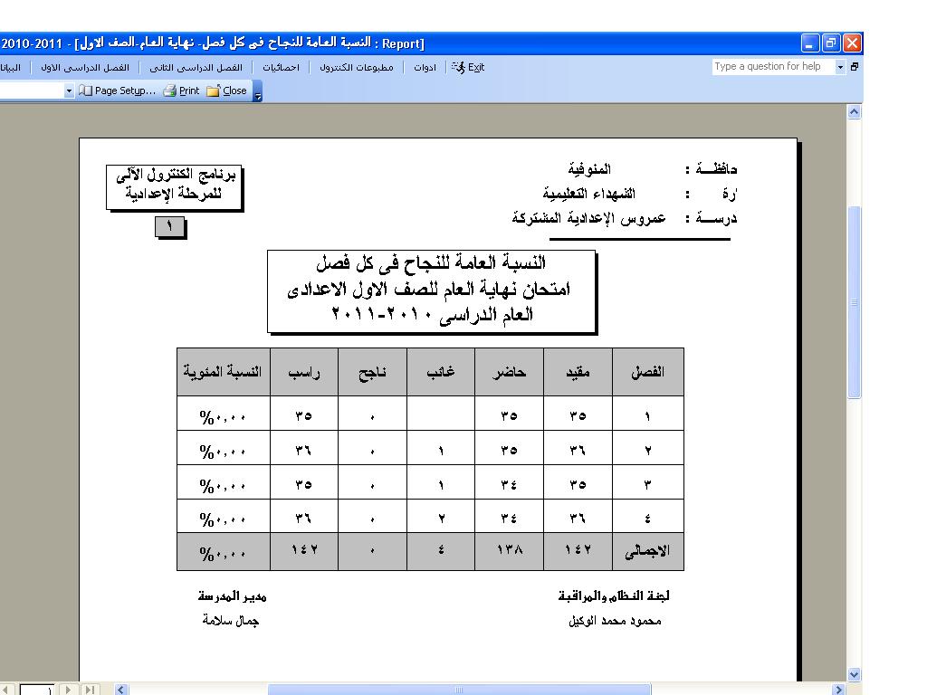Open the احصائيات menu
927x695 pixels.
(x=281, y=67)
